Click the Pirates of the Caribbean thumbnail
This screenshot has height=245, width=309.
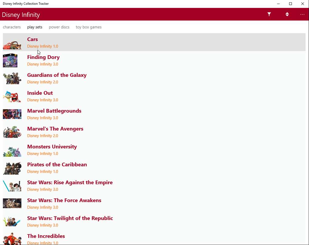[12, 168]
